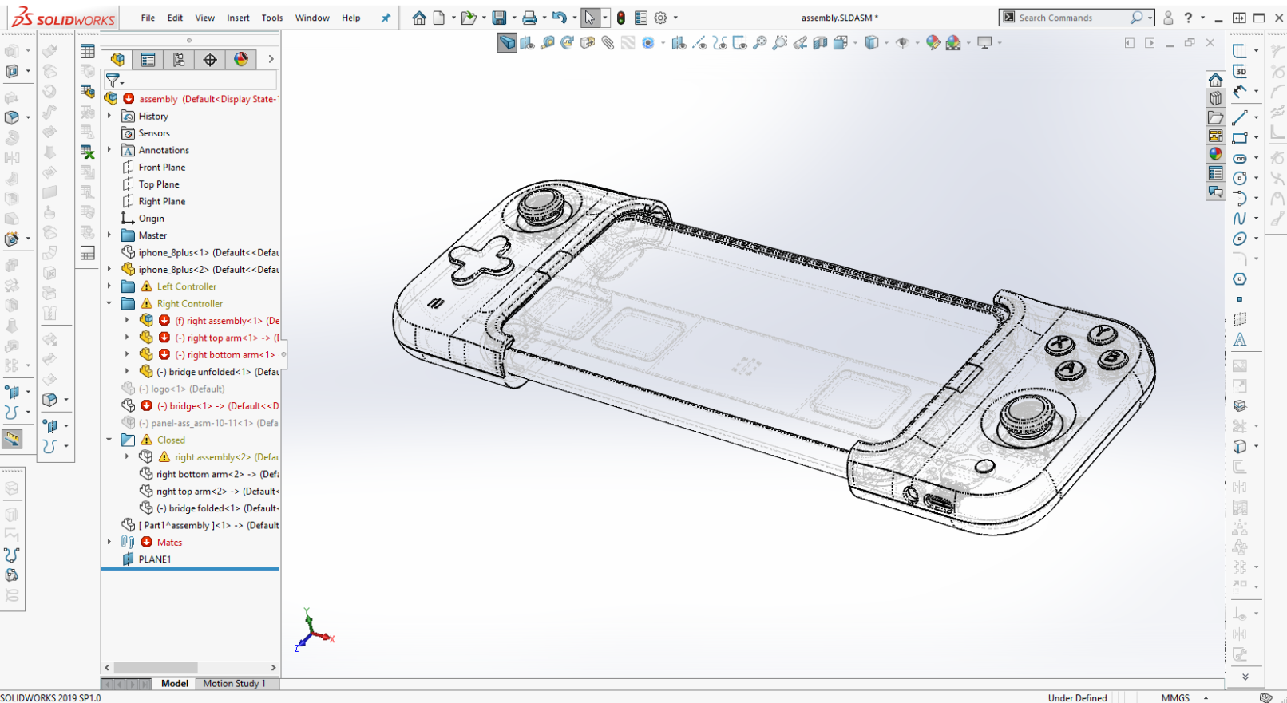Click the Rebuild traffic light icon
Viewport: 1287px width, 703px height.
620,18
